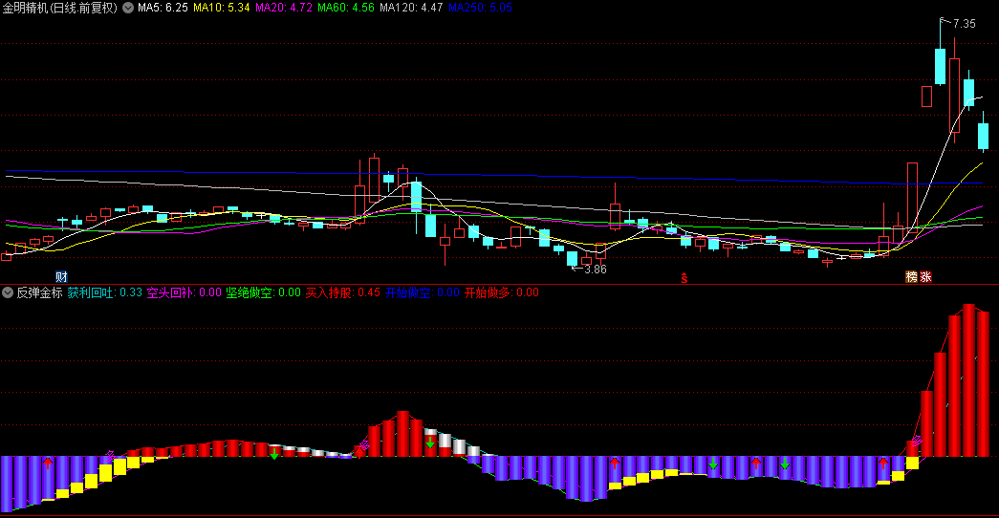
Task: Click the 买入持股: 0.45 value
Action: tap(343, 292)
